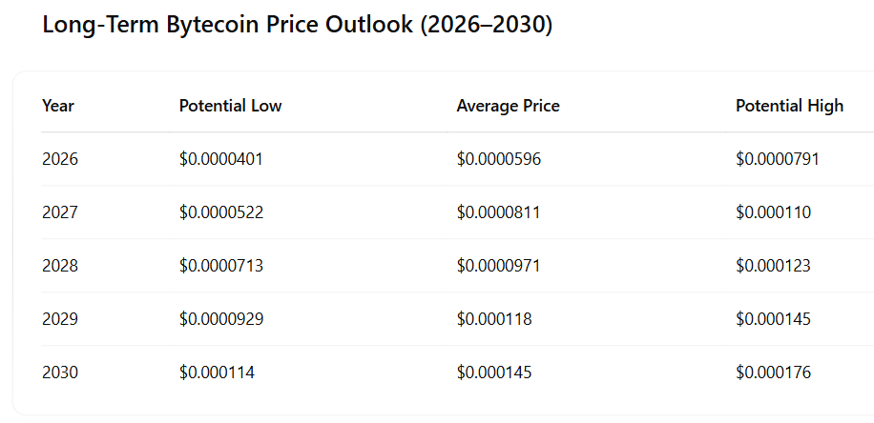This screenshot has width=874, height=423.
Task: Click the 2026 potential low $0.0000401
Action: tap(220, 159)
